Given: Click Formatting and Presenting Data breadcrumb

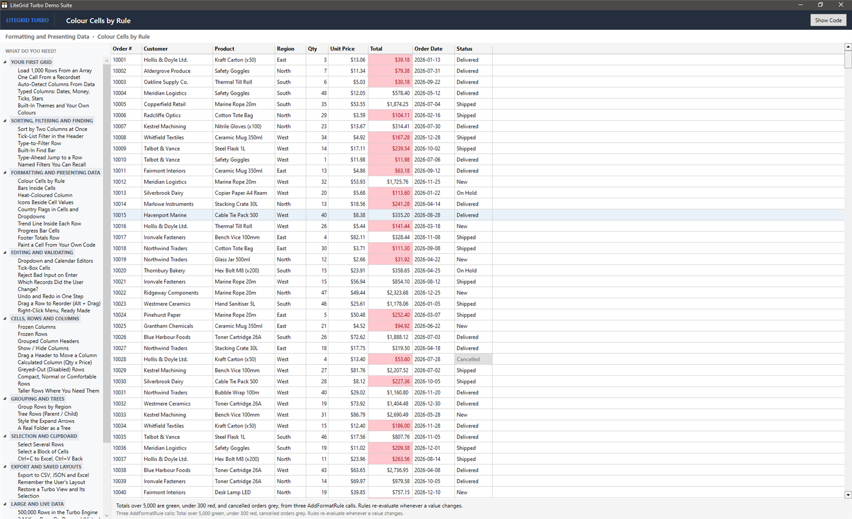Looking at the screenshot, I should click(47, 37).
